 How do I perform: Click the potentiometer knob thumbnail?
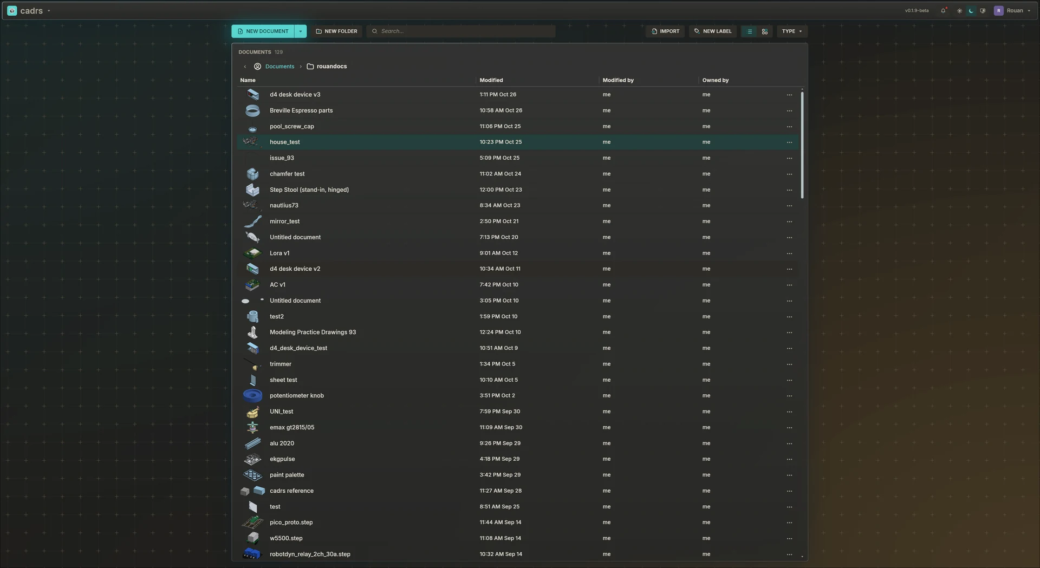[x=252, y=396]
